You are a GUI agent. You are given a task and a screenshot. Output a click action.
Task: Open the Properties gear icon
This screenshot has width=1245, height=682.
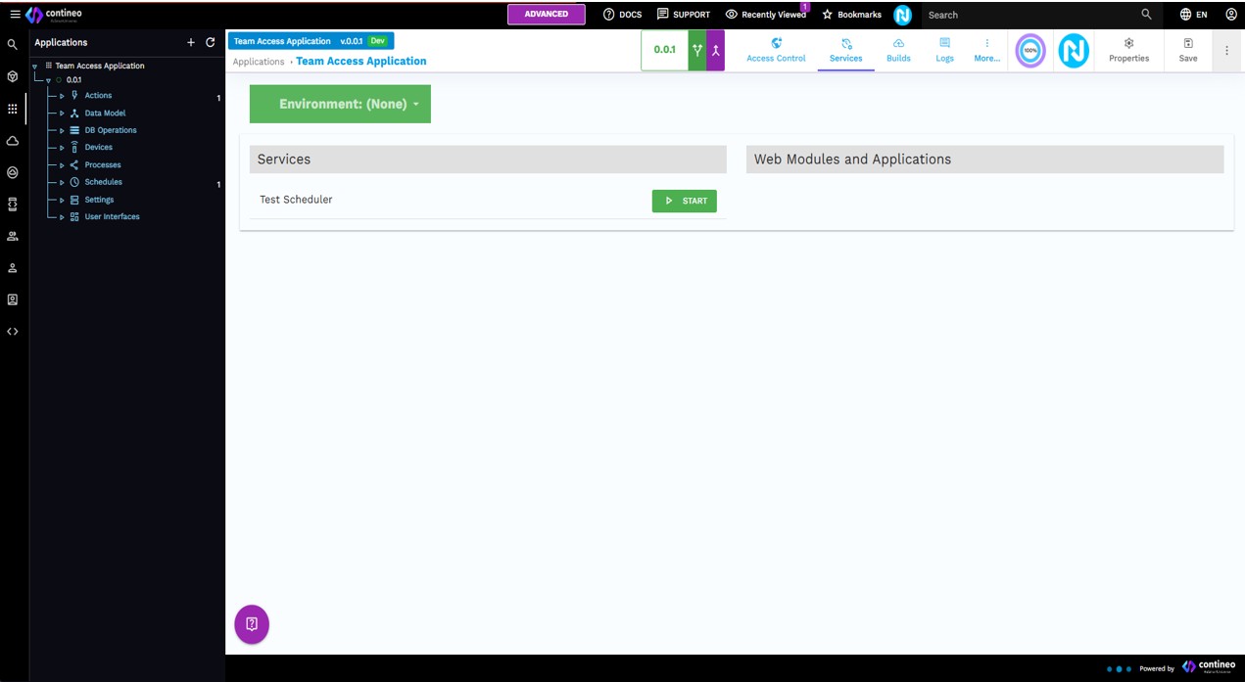click(x=1128, y=50)
